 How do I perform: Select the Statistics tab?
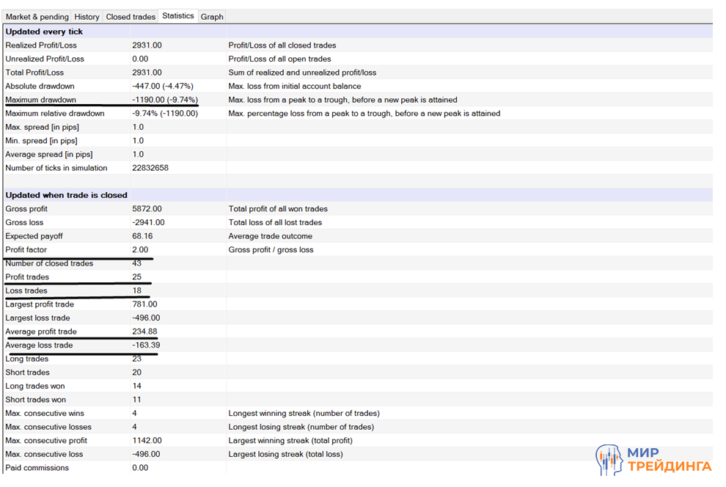(178, 16)
